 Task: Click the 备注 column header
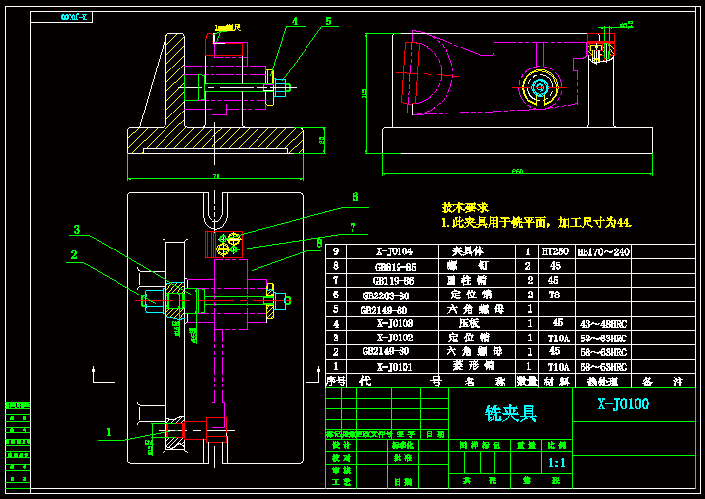[663, 382]
